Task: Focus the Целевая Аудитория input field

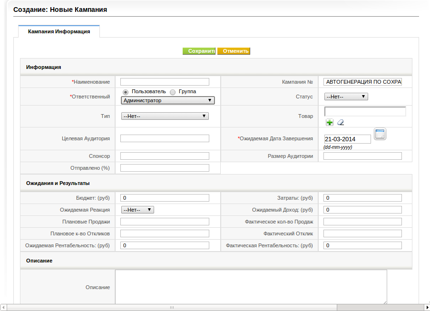Action: (165, 138)
